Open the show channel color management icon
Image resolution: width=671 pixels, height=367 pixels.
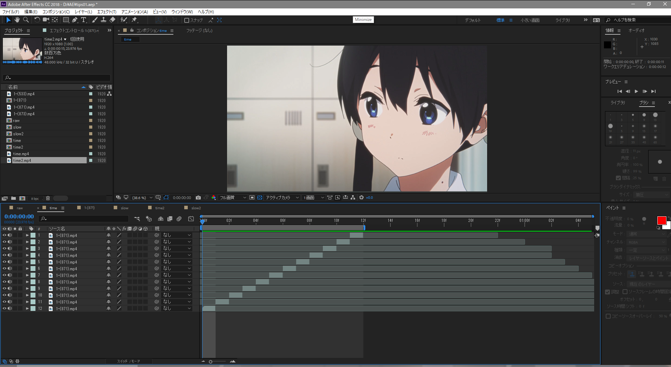[213, 198]
